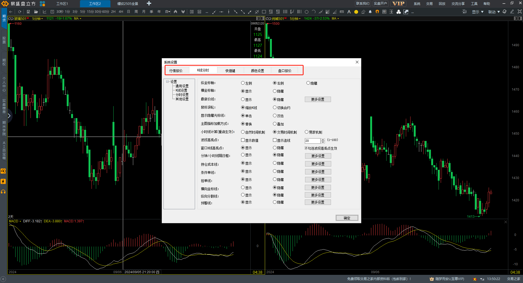Select the eraser tool
This screenshot has height=283, width=523.
tap(363, 12)
